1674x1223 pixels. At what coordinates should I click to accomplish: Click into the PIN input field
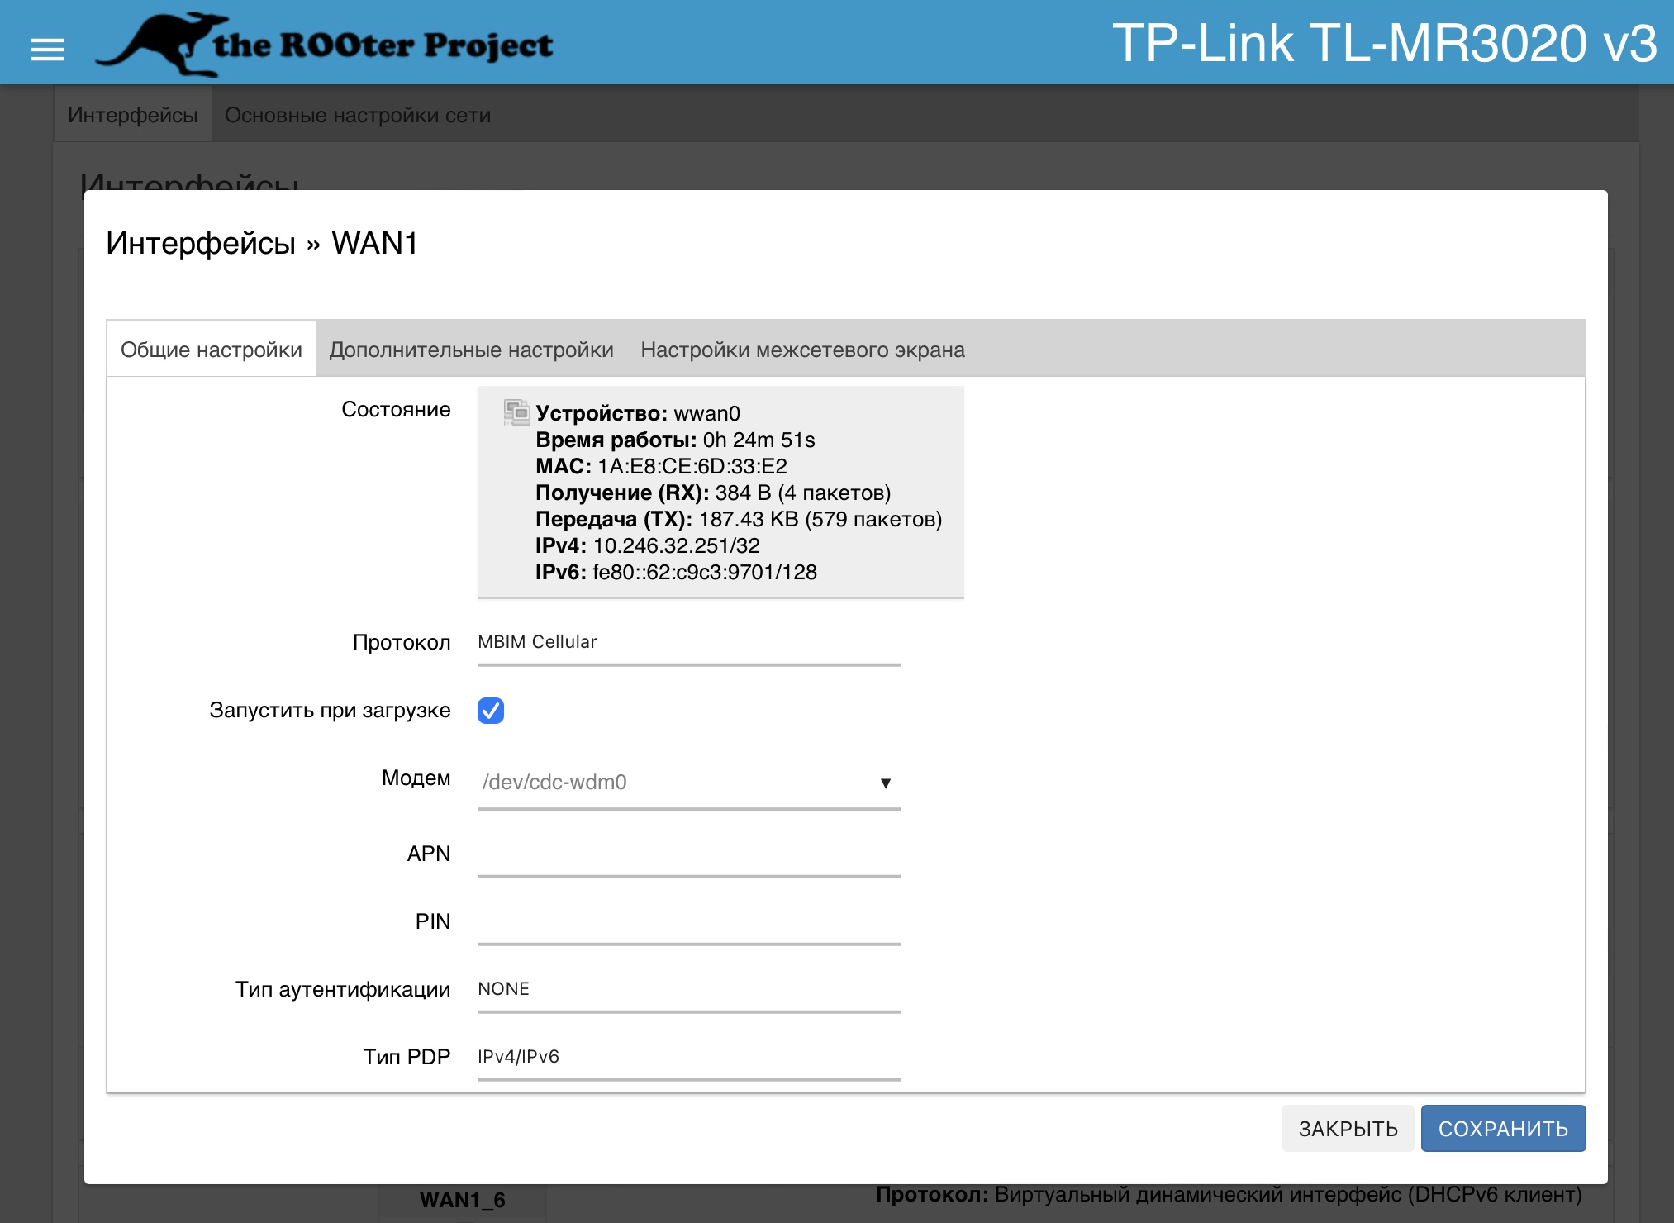[687, 922]
